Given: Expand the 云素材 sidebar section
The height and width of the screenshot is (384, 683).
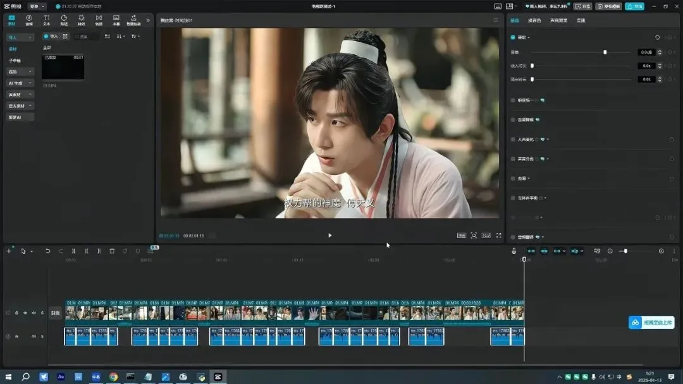Looking at the screenshot, I should click(x=20, y=94).
